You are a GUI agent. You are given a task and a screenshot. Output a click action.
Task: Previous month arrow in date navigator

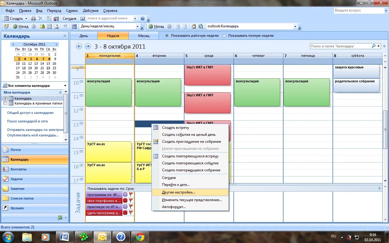pyautogui.click(x=13, y=44)
